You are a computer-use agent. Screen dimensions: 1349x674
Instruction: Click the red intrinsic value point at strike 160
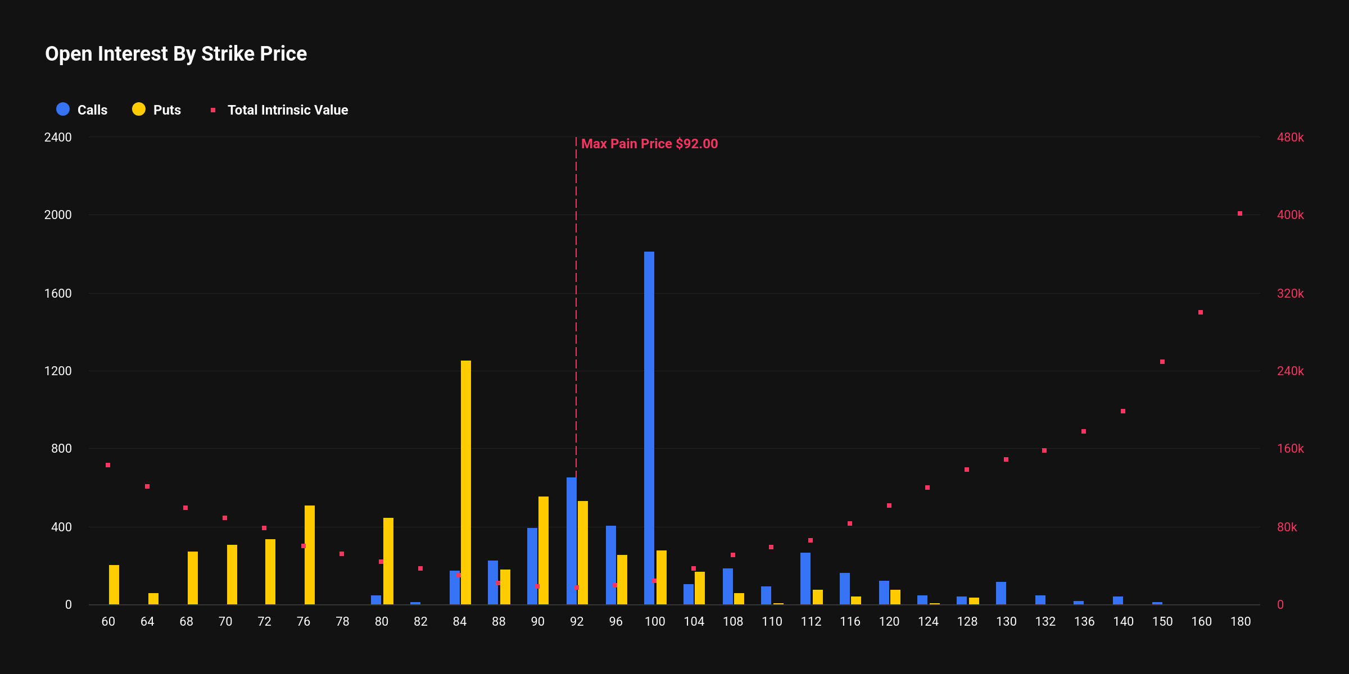coord(1201,312)
